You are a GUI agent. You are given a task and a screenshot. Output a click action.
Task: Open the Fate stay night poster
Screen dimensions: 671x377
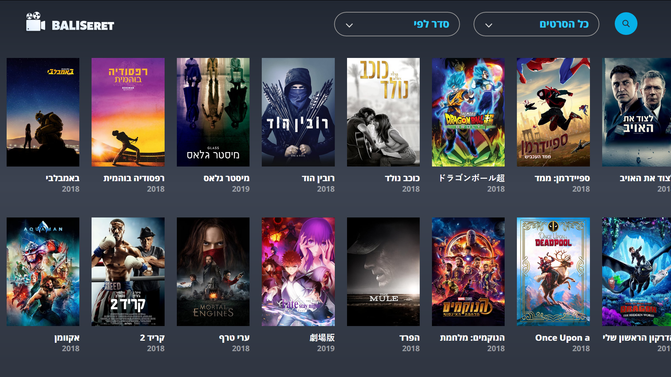click(x=298, y=272)
